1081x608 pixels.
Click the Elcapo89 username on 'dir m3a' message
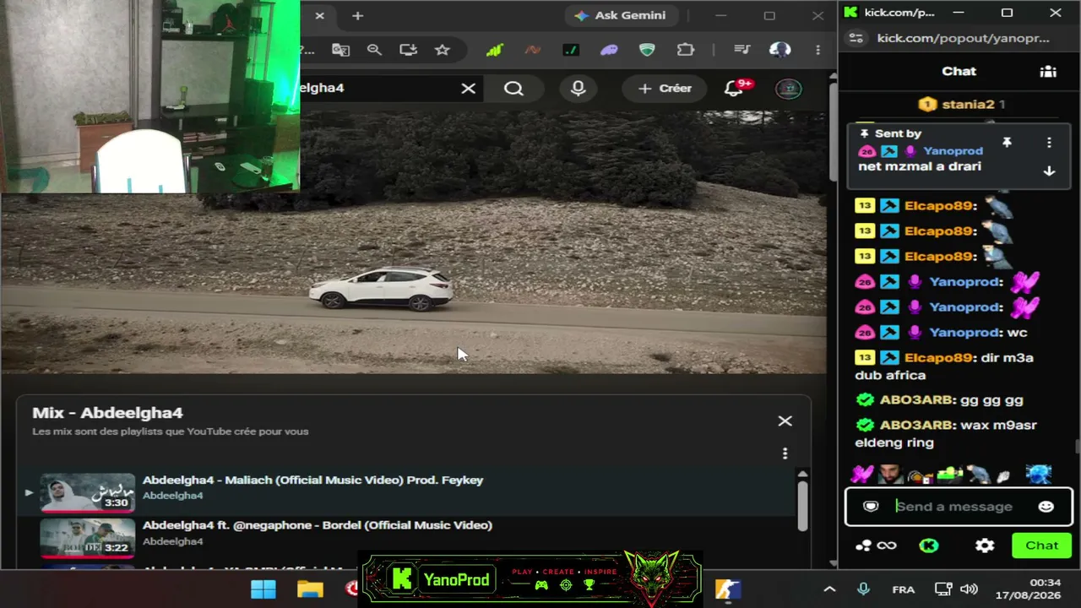938,357
